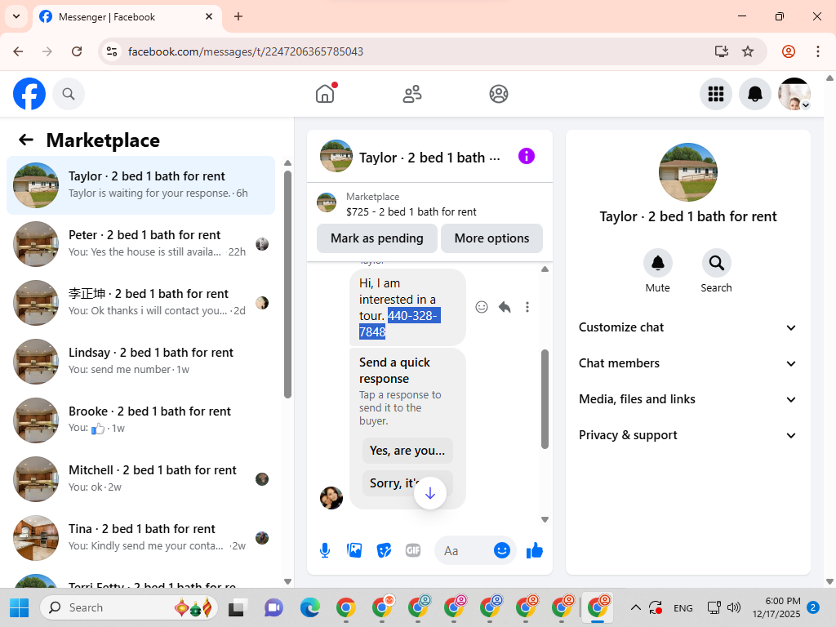Search in conversation magnifier icon

(717, 263)
